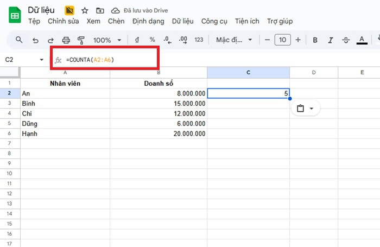Open the search menus magnifier
380x247 pixels.
coord(19,40)
